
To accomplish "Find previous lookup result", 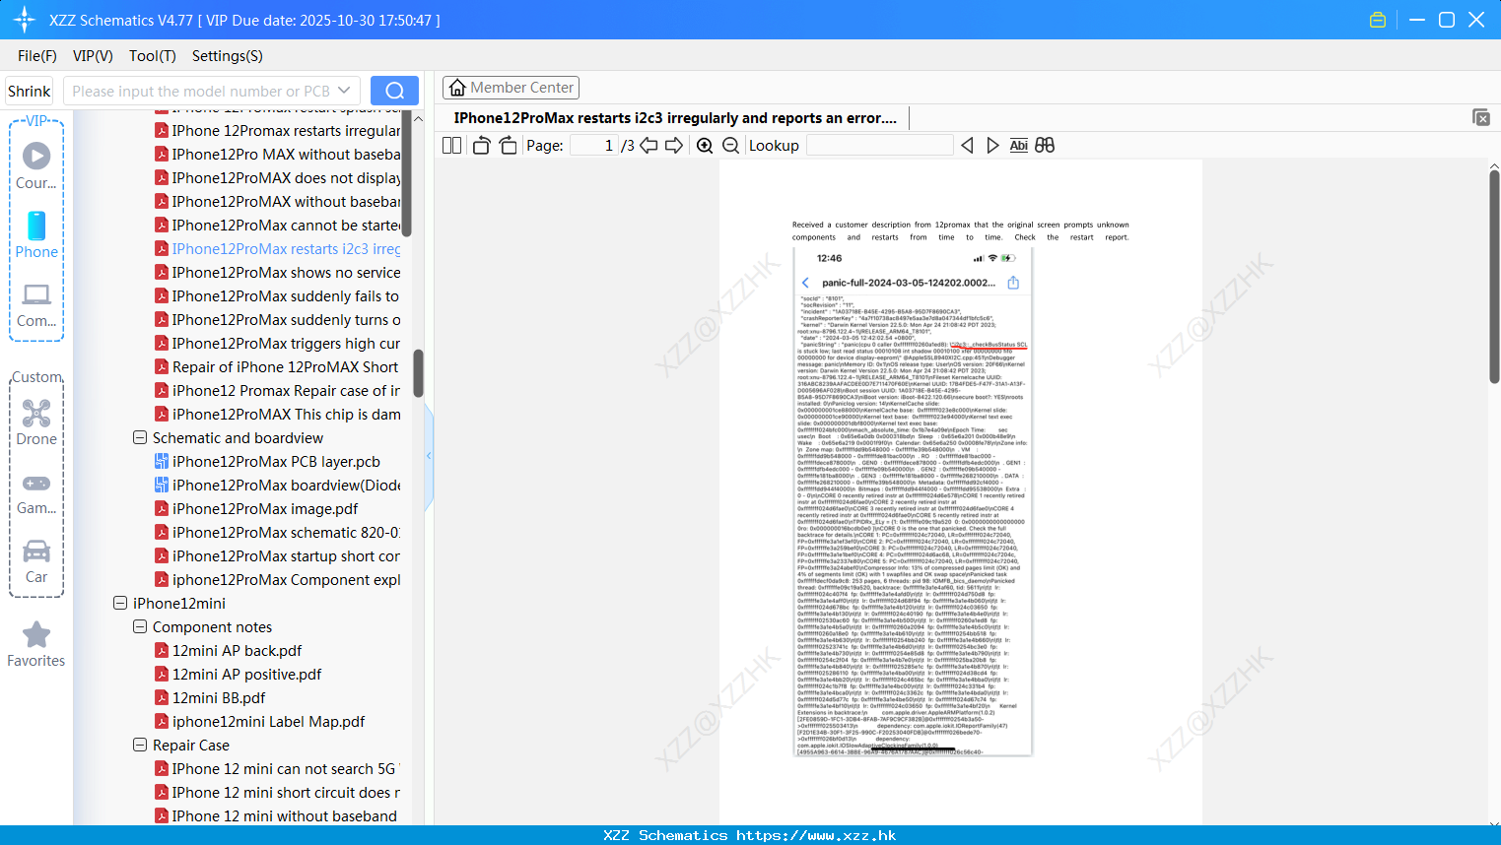I will click(x=967, y=146).
